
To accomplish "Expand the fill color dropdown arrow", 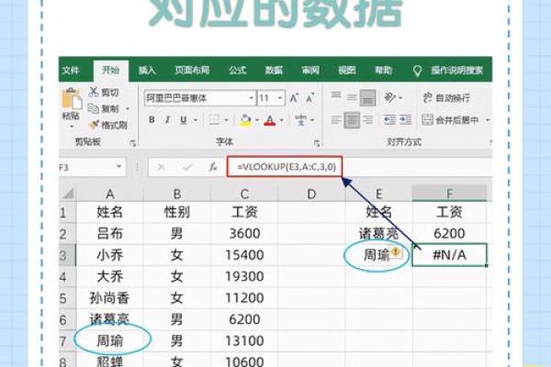I will click(257, 120).
